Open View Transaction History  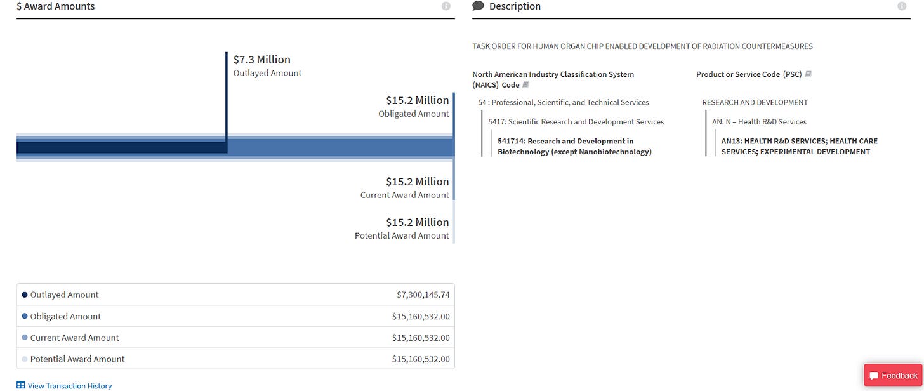pyautogui.click(x=69, y=385)
